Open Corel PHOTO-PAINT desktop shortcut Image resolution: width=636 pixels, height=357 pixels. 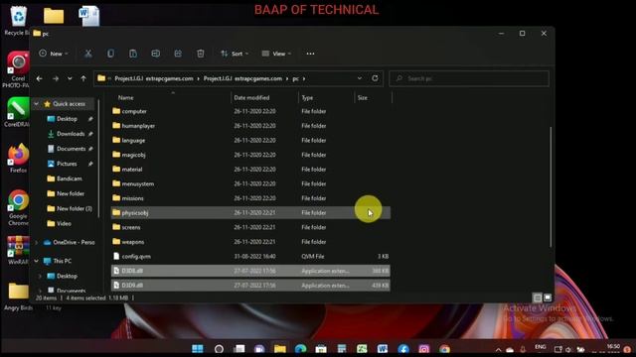pyautogui.click(x=17, y=69)
